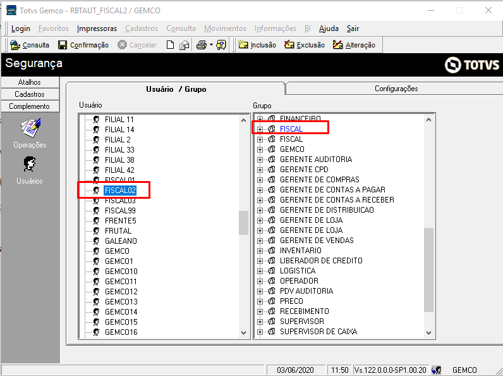Click the blank new page icon

pos(171,45)
